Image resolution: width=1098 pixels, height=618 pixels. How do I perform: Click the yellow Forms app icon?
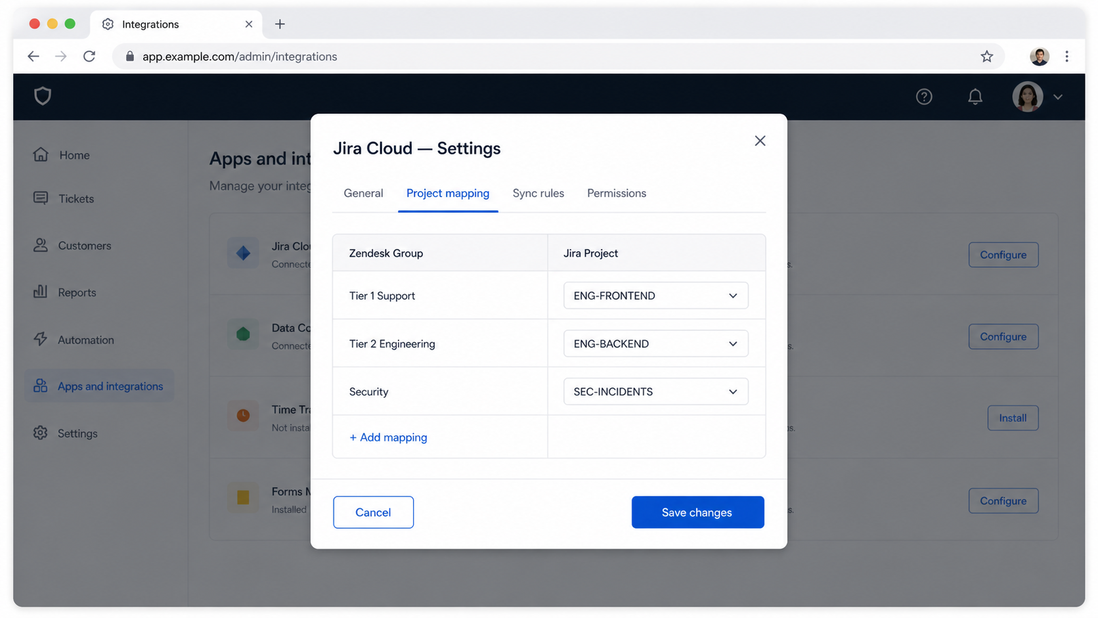point(243,498)
